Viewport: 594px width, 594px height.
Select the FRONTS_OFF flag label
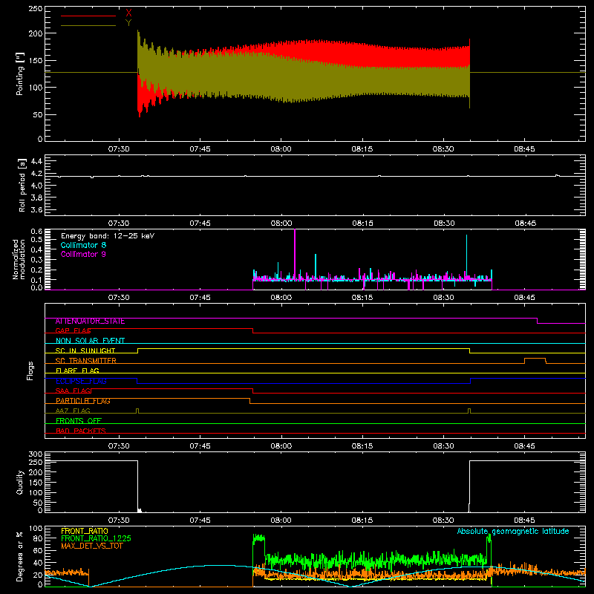(x=79, y=421)
